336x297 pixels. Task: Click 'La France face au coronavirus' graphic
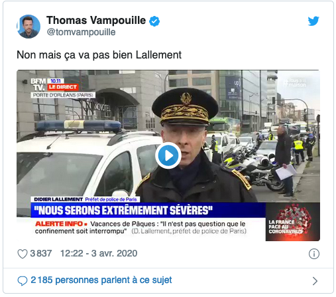coord(293,222)
